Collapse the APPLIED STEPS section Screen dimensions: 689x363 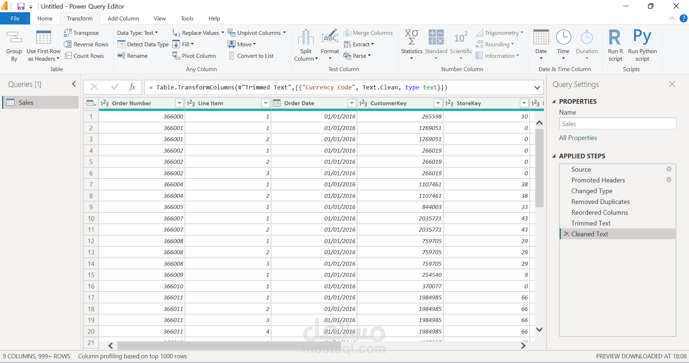[x=554, y=156]
